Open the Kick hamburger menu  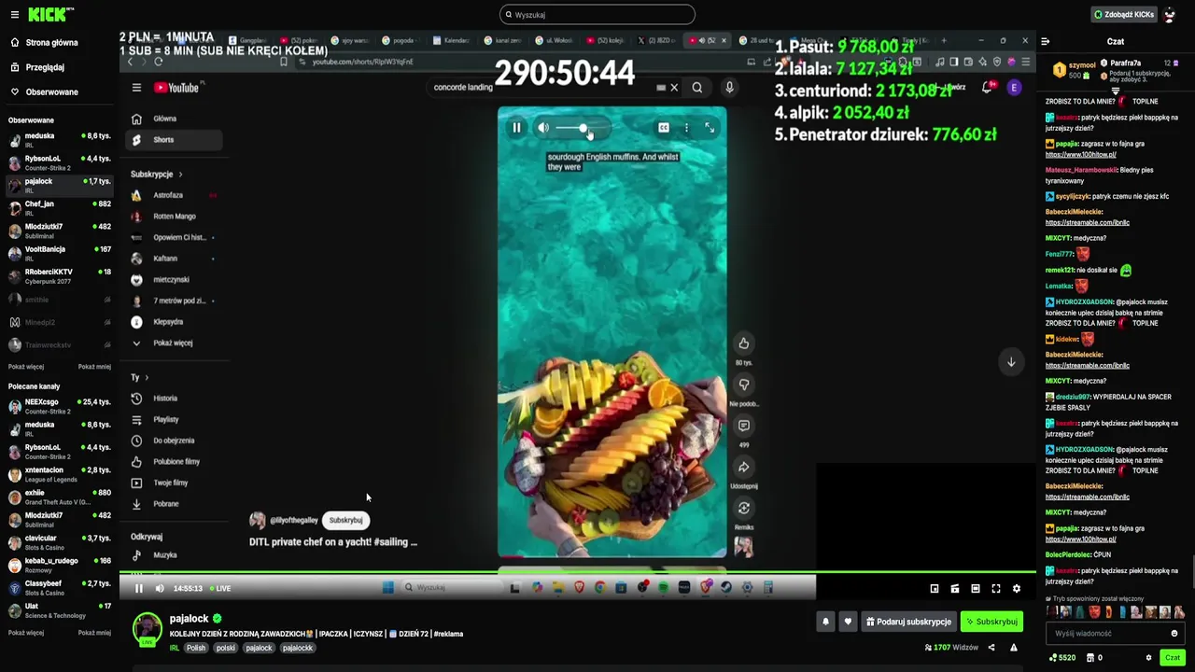tap(14, 15)
